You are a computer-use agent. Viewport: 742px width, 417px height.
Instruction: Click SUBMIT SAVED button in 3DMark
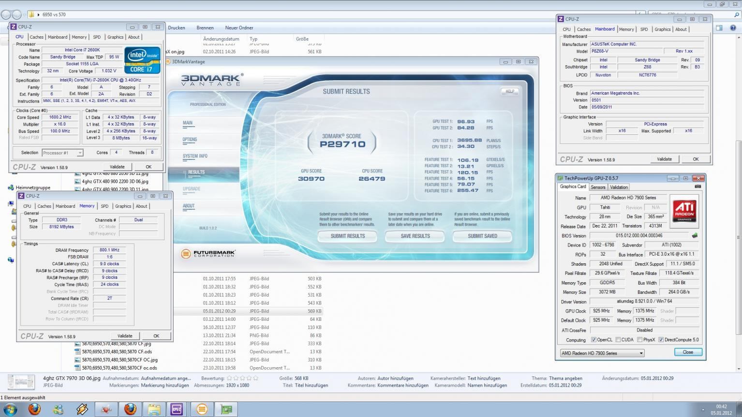pyautogui.click(x=482, y=236)
